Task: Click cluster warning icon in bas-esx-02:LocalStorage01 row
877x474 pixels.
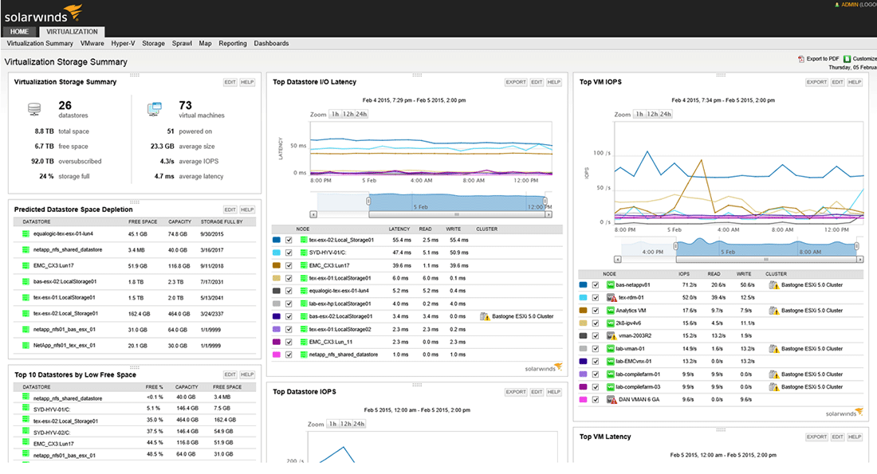Action: (x=485, y=316)
